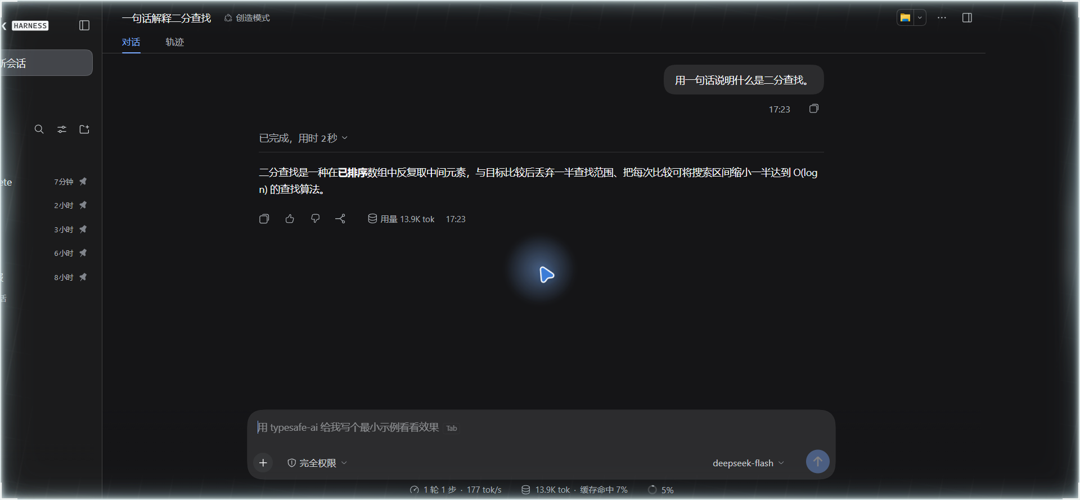Image resolution: width=1080 pixels, height=500 pixels.
Task: Open the search icon in sidebar
Action: 39,129
